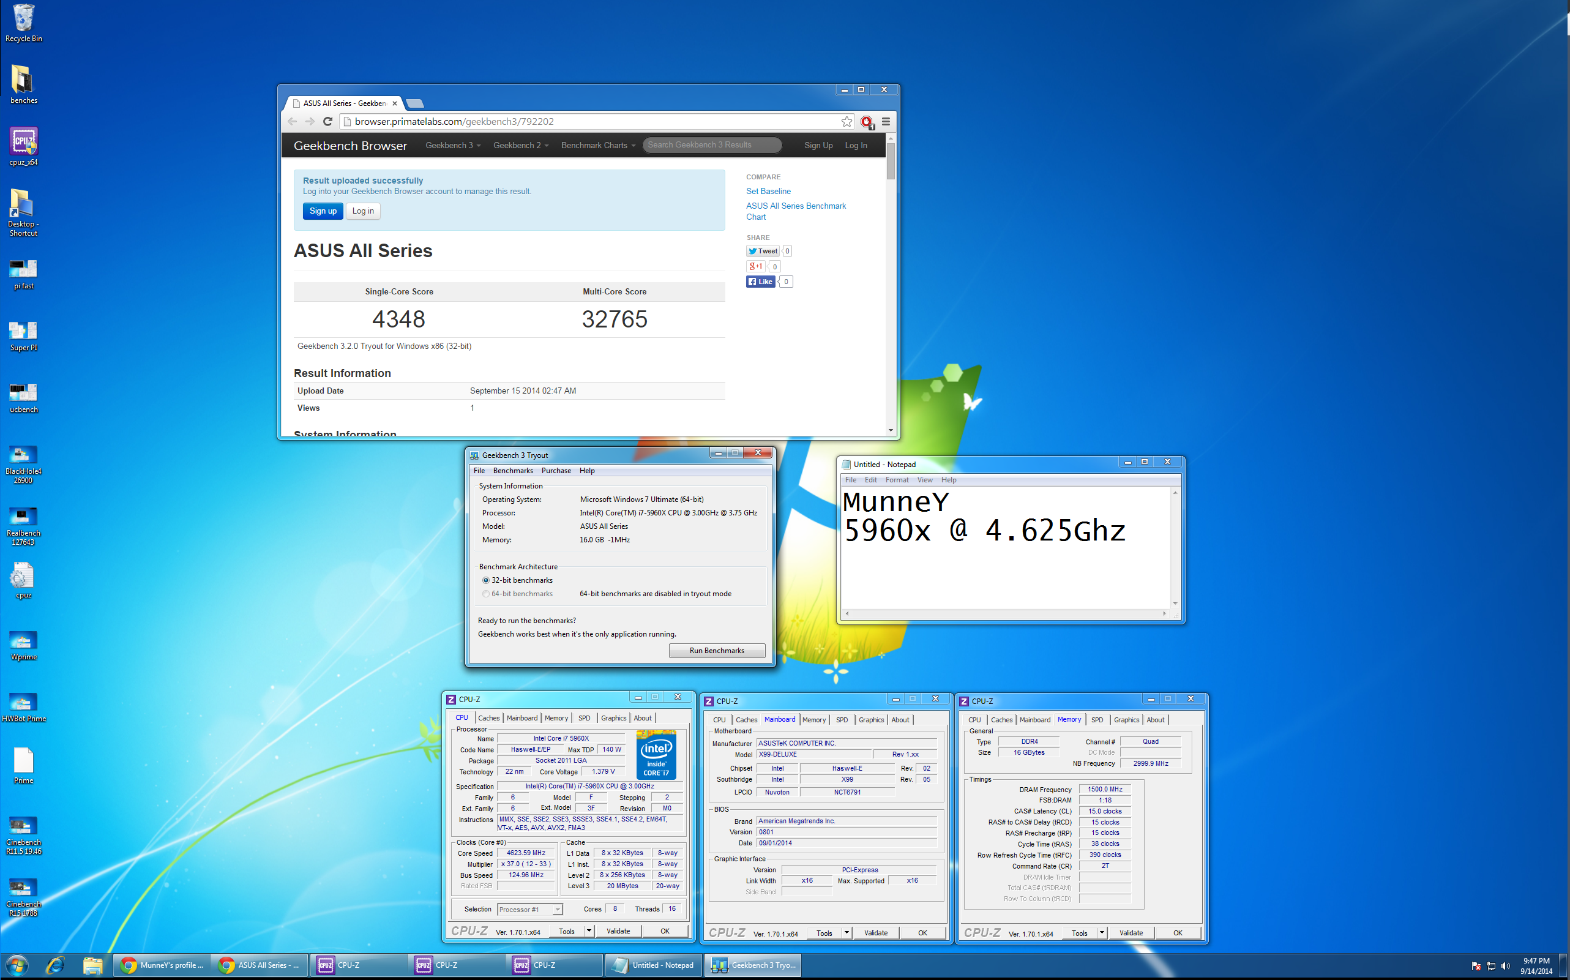Click Log in button in upload notice
Screen dimensions: 1570x980
coord(363,211)
